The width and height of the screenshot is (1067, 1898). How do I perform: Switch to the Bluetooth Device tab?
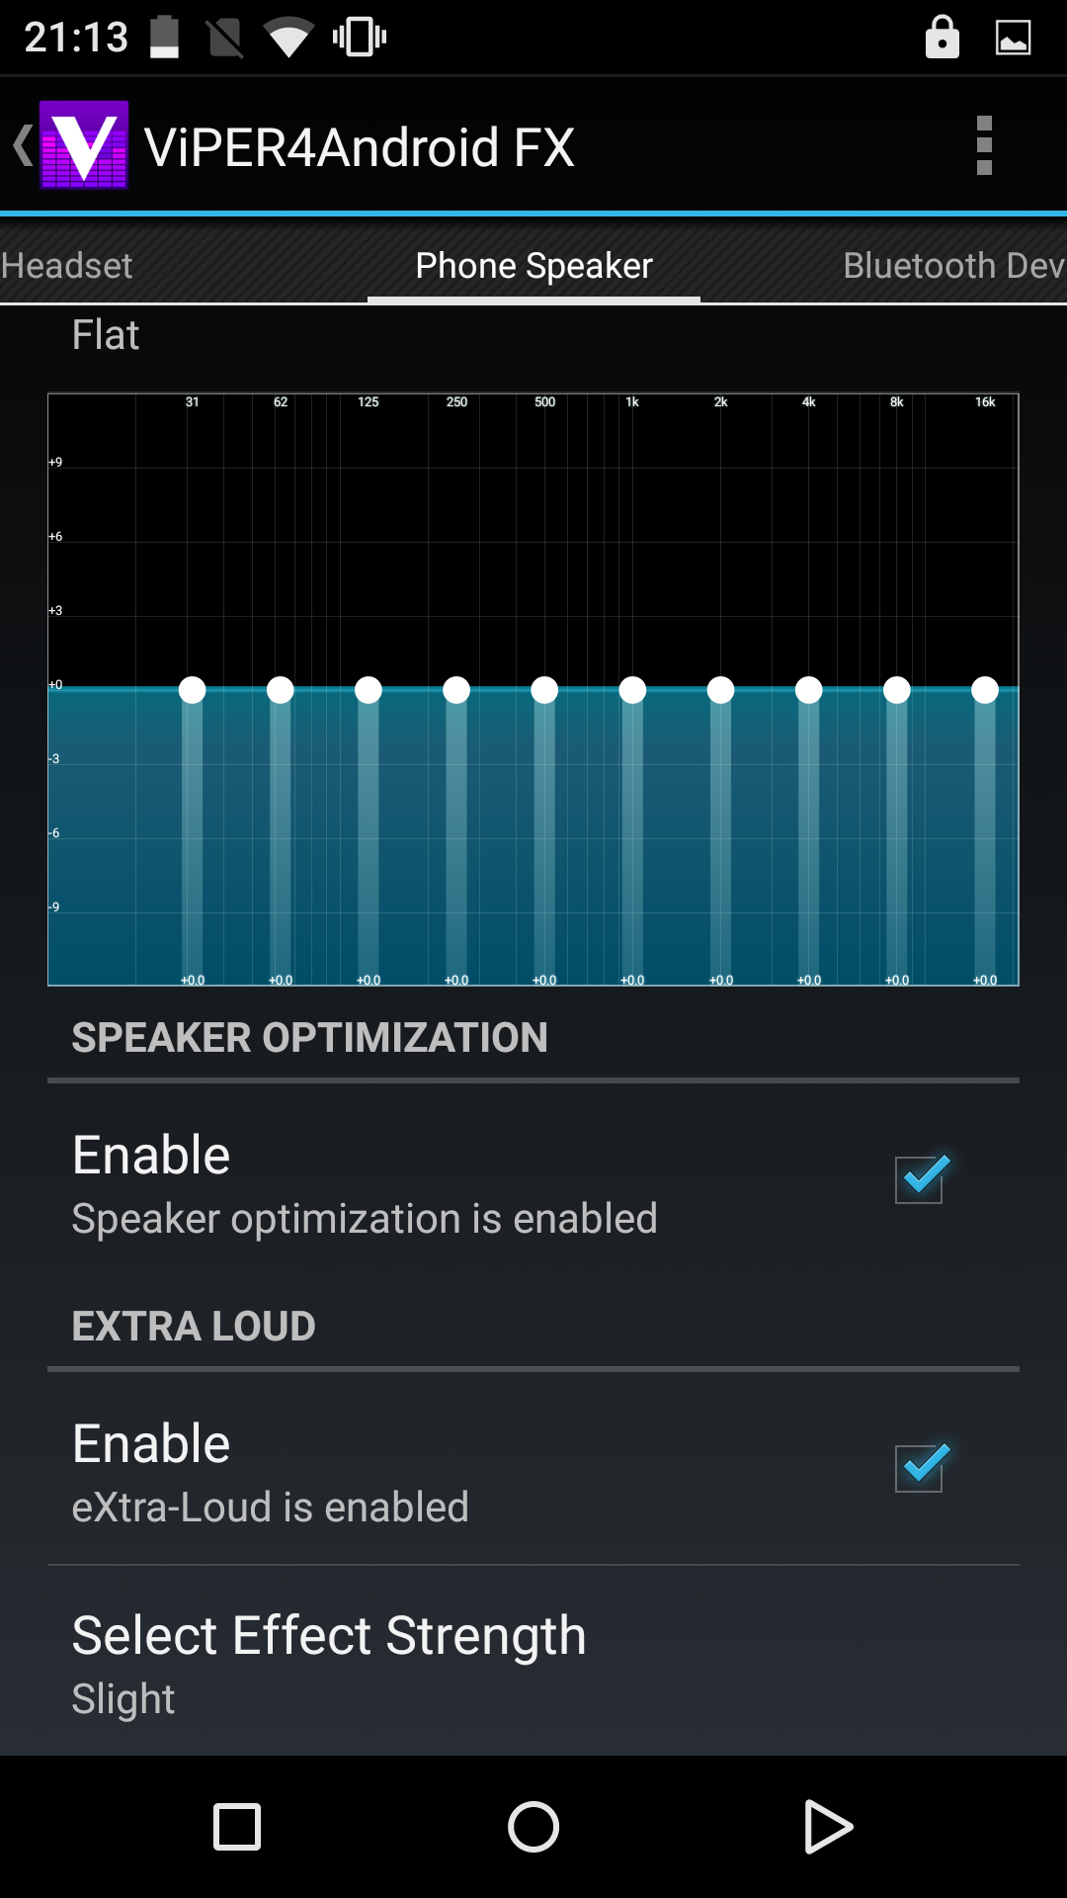click(952, 265)
